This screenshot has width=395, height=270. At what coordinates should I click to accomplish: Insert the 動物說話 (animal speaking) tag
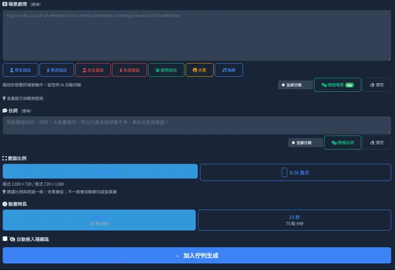166,70
